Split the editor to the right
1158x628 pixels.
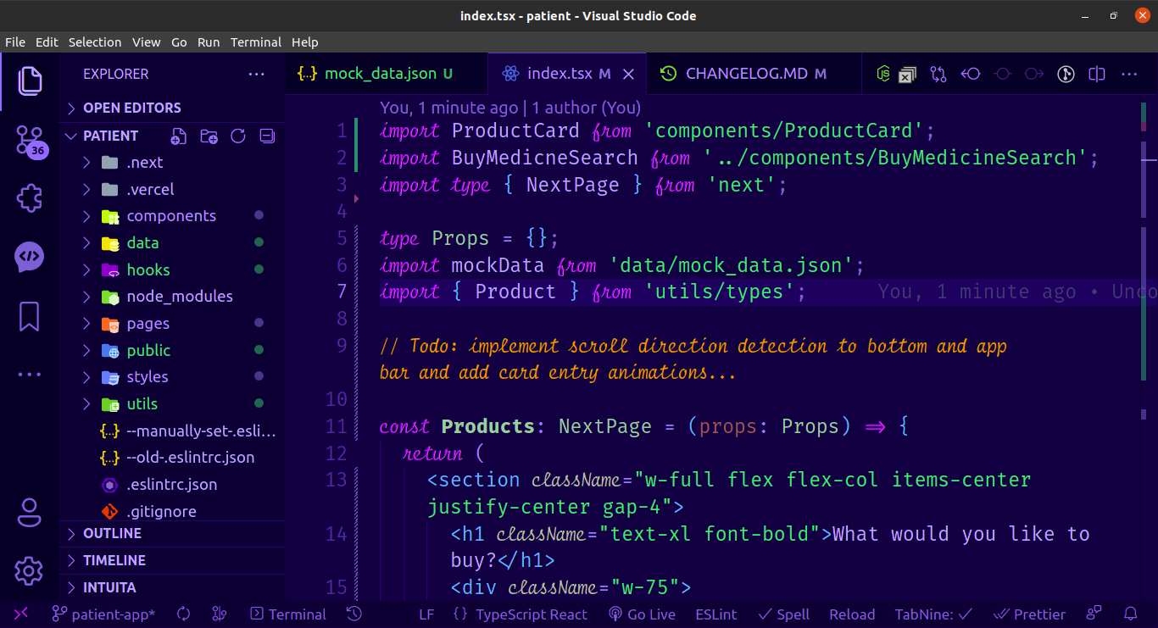tap(1097, 75)
